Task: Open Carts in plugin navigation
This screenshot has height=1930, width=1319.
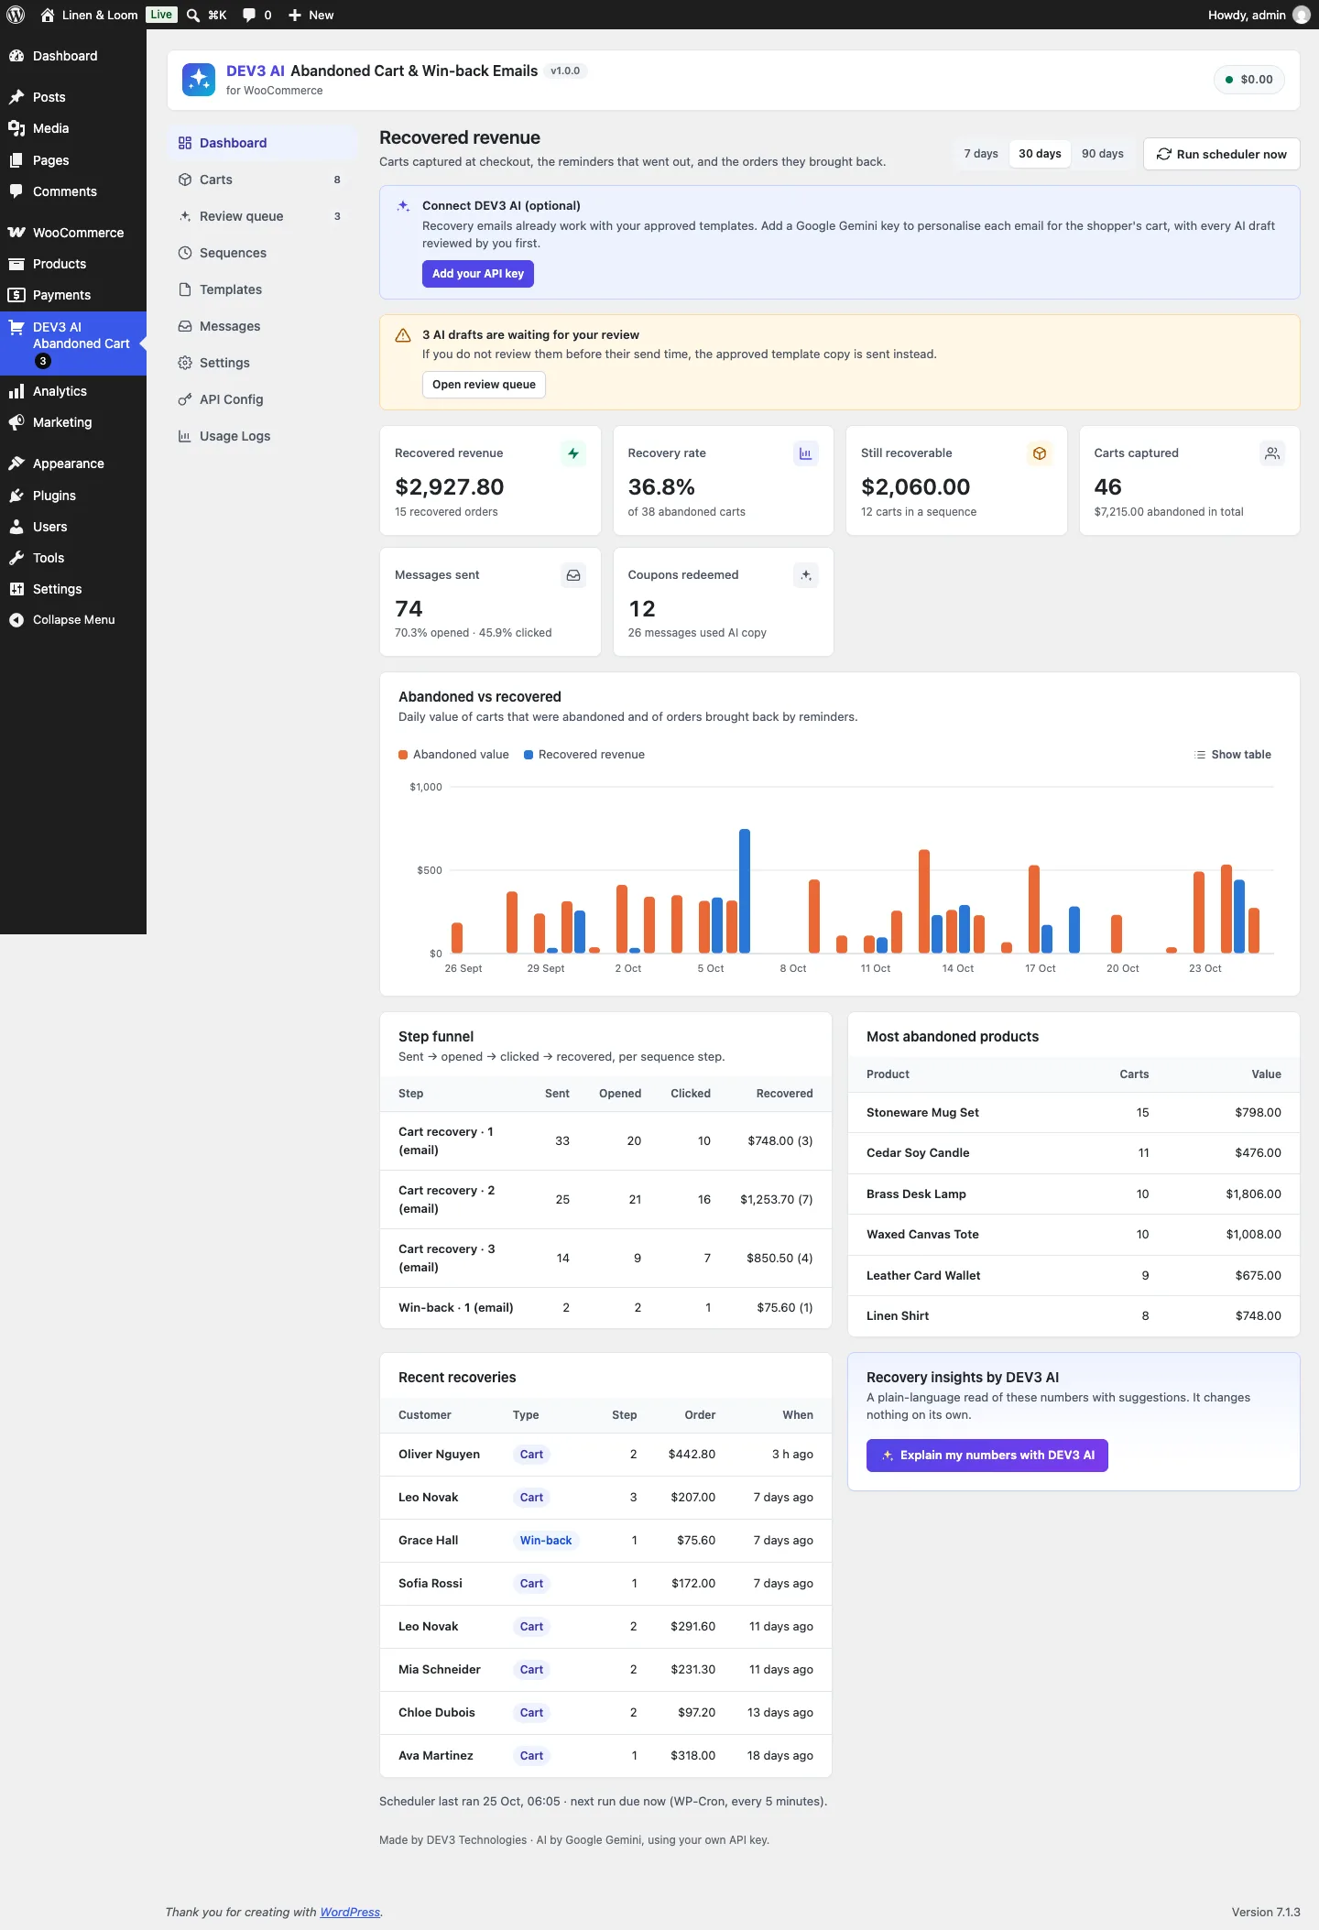Action: [261, 180]
